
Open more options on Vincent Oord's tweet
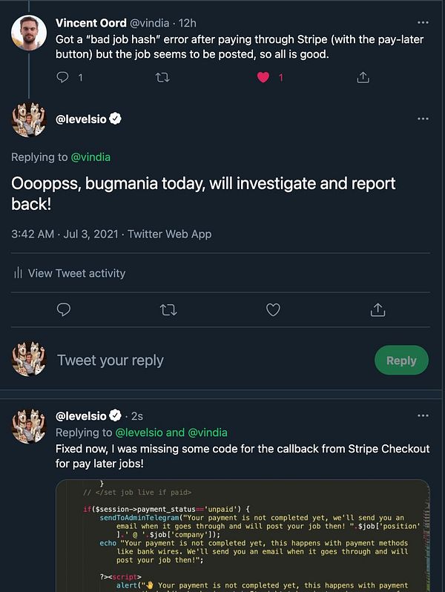point(423,23)
